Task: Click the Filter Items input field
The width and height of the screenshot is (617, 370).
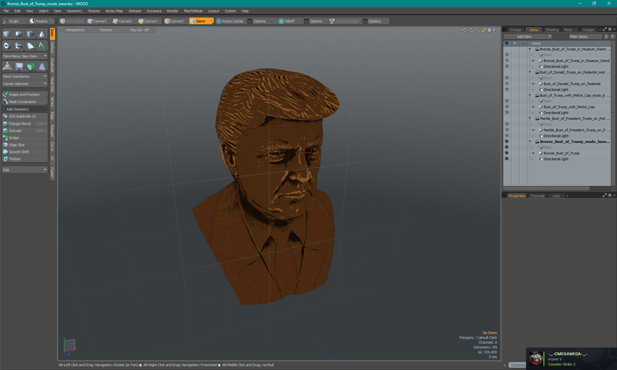Action: tap(586, 37)
